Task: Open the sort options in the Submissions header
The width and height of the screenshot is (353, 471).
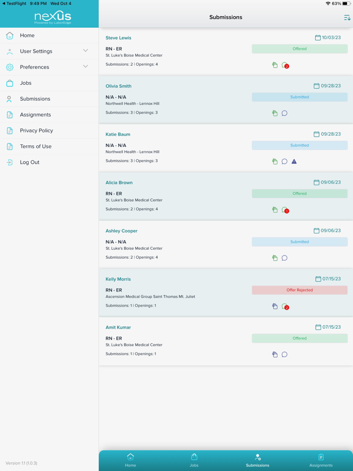Action: pyautogui.click(x=347, y=17)
